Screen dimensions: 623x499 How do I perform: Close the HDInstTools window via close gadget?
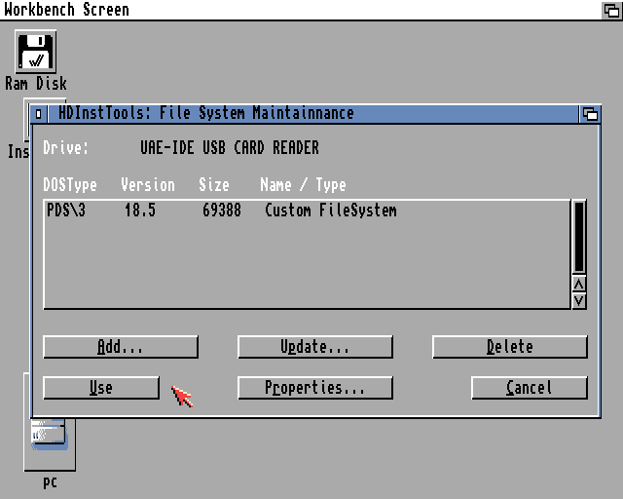(x=39, y=114)
